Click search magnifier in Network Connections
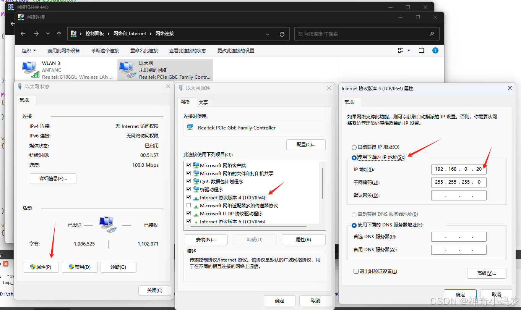This screenshot has width=521, height=310. click(x=432, y=34)
